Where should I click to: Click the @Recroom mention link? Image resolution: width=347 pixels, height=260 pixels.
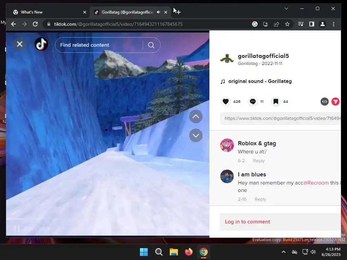(316, 183)
